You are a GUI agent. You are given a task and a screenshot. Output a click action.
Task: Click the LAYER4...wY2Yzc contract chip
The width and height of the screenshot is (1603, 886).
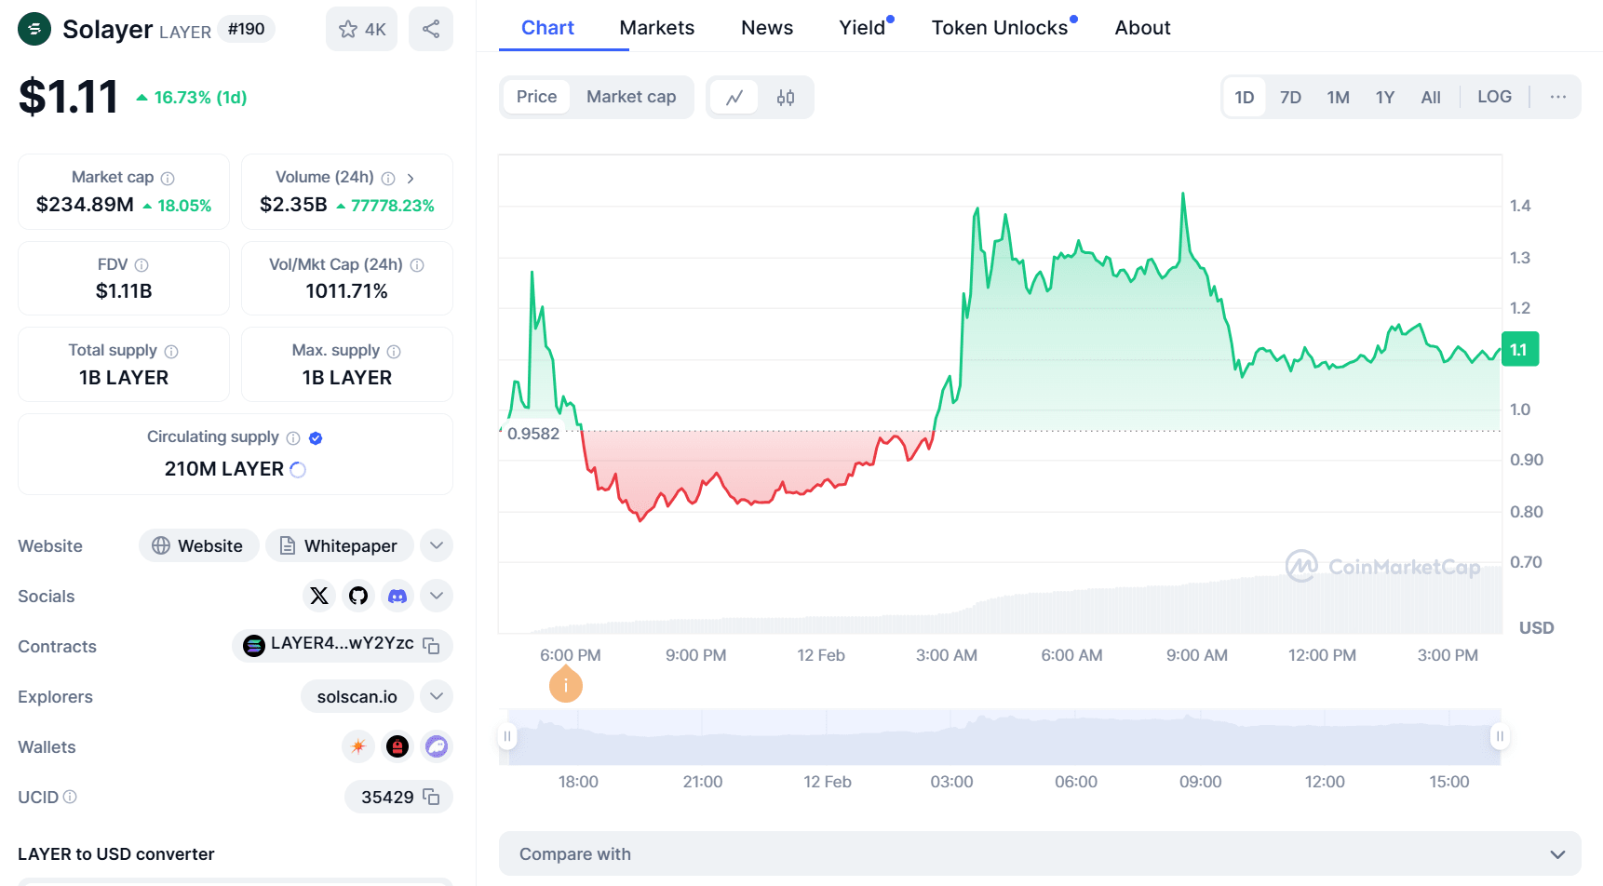pos(343,645)
